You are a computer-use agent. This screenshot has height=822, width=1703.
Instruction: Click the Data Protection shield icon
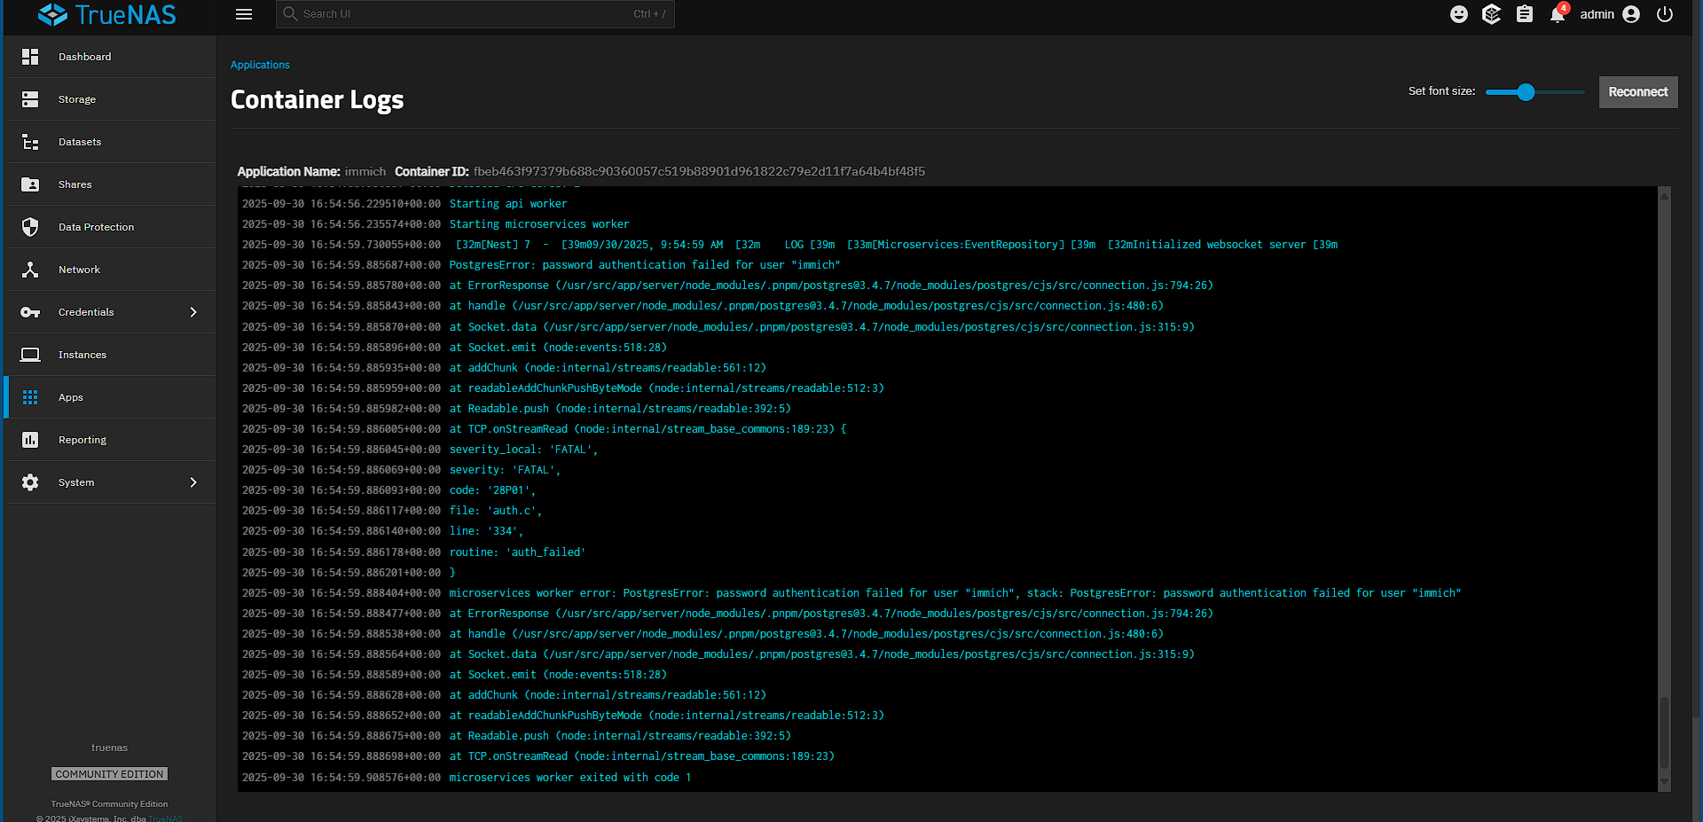coord(30,227)
